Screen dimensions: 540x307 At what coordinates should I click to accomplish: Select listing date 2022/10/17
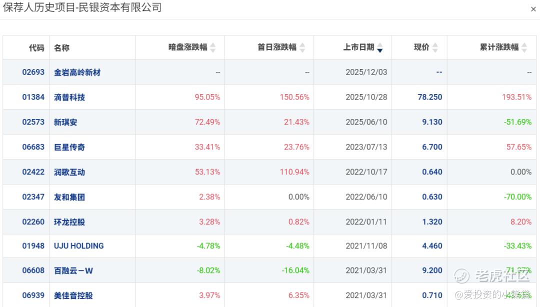click(366, 172)
